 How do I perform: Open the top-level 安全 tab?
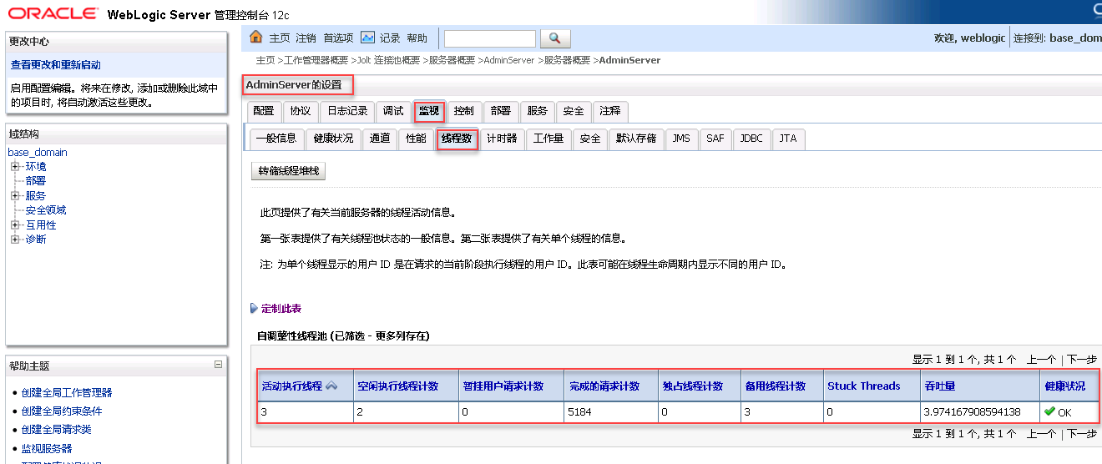[x=574, y=111]
